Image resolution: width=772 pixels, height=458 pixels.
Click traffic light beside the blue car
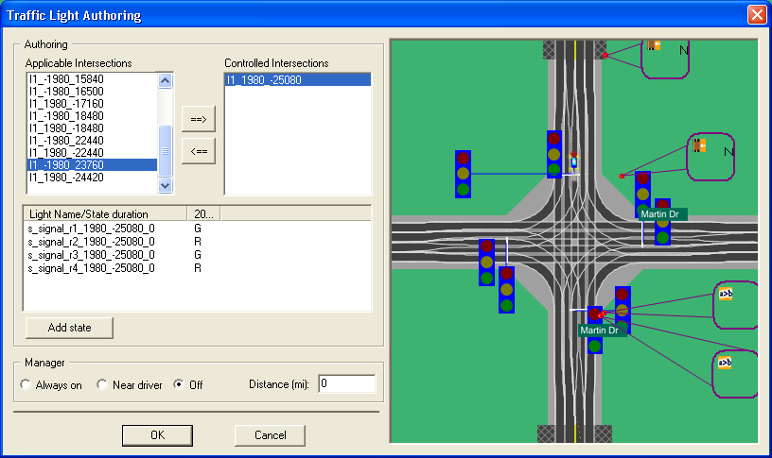[553, 154]
